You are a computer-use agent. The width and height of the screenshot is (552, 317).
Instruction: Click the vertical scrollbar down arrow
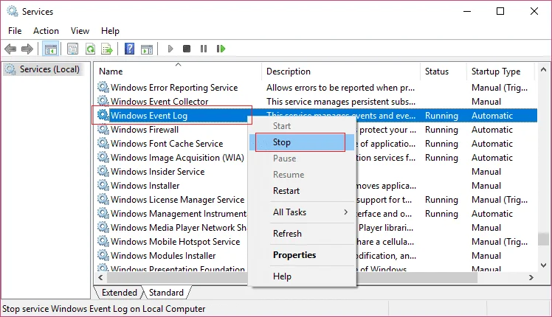pos(543,265)
